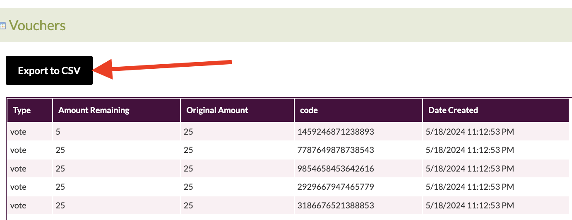Select voucher code 7787649878738543
Viewport: 572px width, 220px height.
pos(336,150)
